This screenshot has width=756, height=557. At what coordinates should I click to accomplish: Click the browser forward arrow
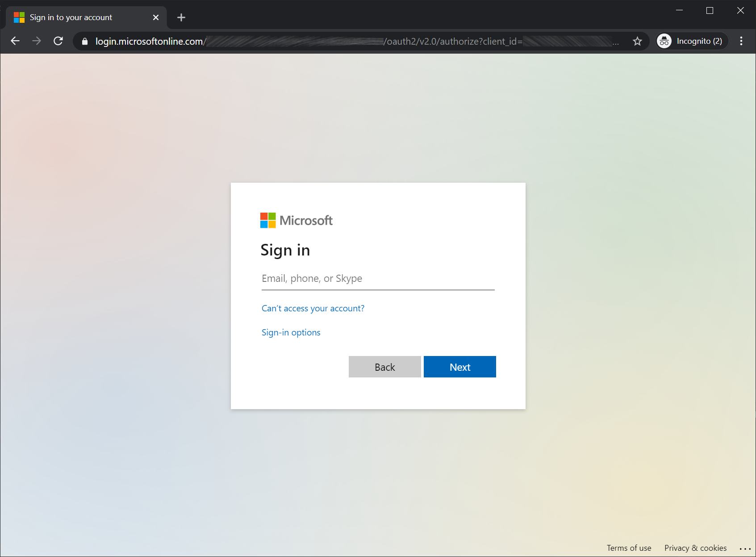37,41
